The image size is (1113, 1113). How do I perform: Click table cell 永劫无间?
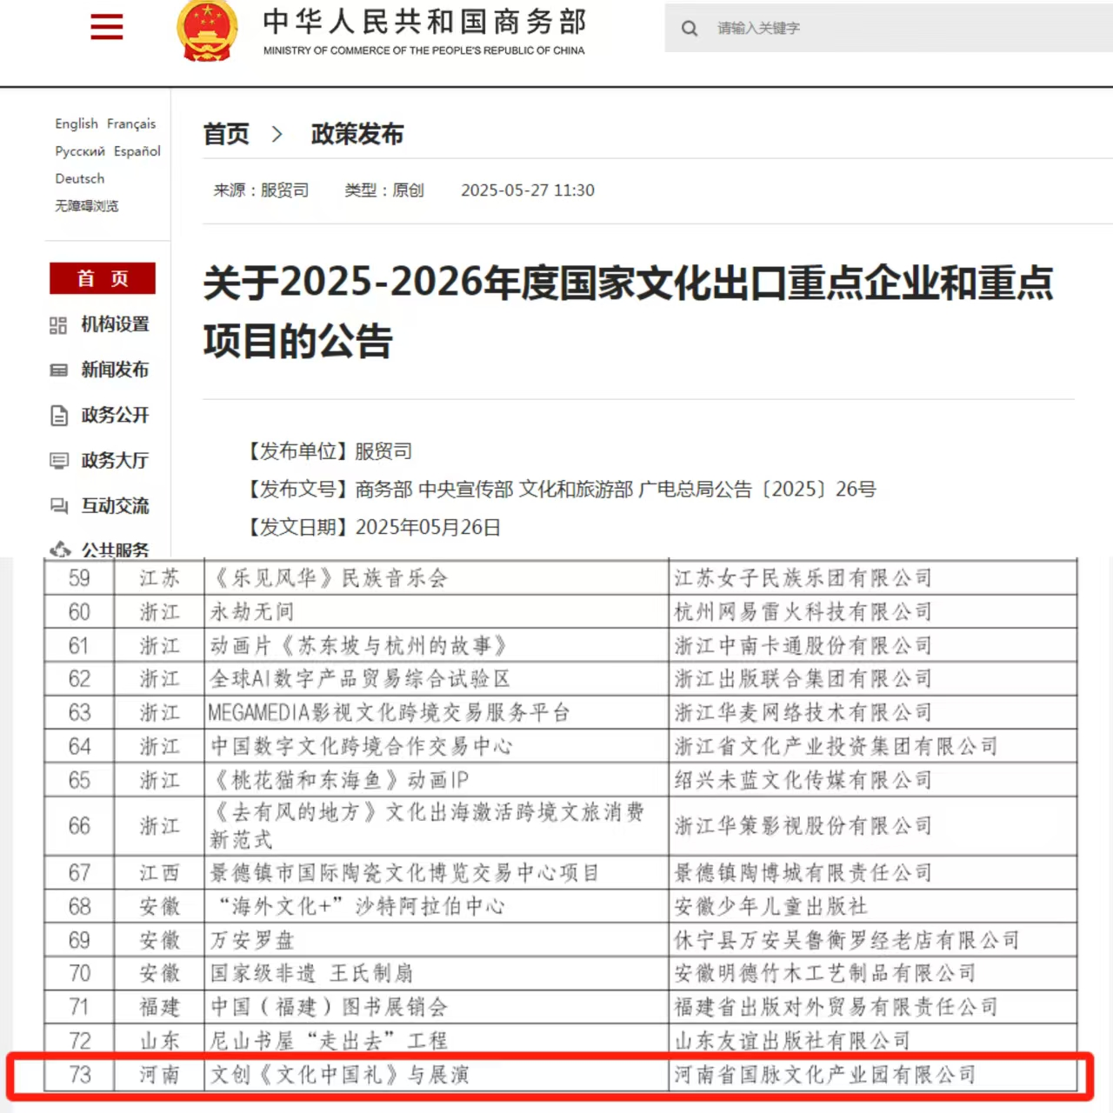(437, 612)
